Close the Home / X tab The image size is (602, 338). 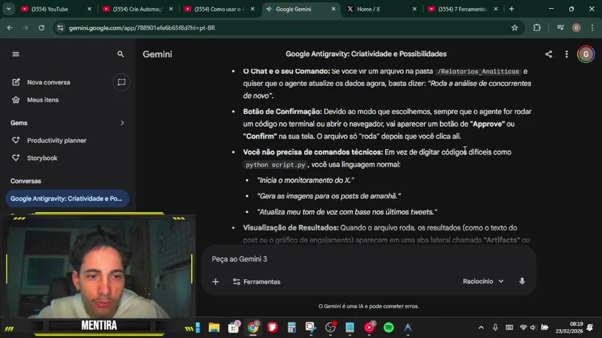point(414,9)
